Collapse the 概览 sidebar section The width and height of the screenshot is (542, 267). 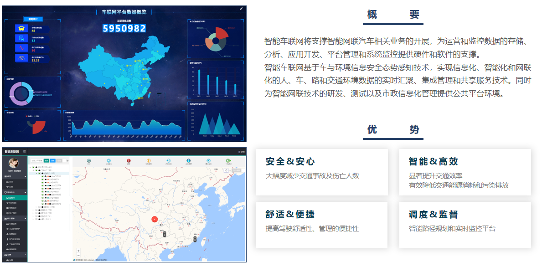[x=25, y=176]
